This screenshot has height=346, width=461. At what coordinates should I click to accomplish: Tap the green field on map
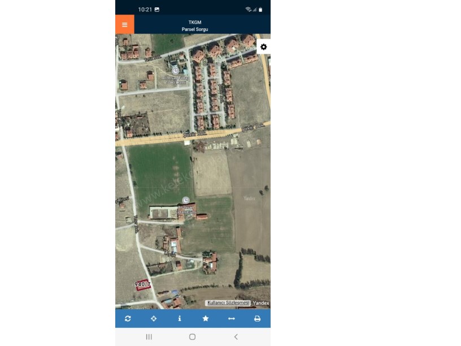tap(160, 174)
